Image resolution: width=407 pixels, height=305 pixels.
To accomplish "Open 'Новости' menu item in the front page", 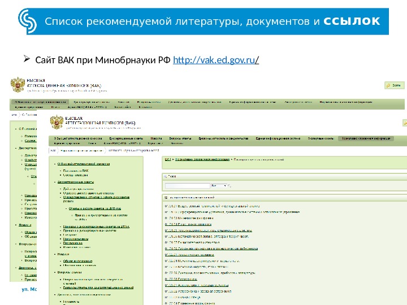I will point(156,138).
